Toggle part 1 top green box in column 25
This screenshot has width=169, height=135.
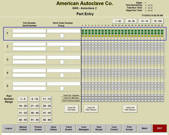(x=162, y=30)
